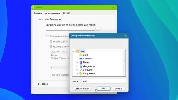Toggle the Удалить в источнике checkbox
Image resolution: width=178 pixels, height=100 pixels.
pos(51,46)
